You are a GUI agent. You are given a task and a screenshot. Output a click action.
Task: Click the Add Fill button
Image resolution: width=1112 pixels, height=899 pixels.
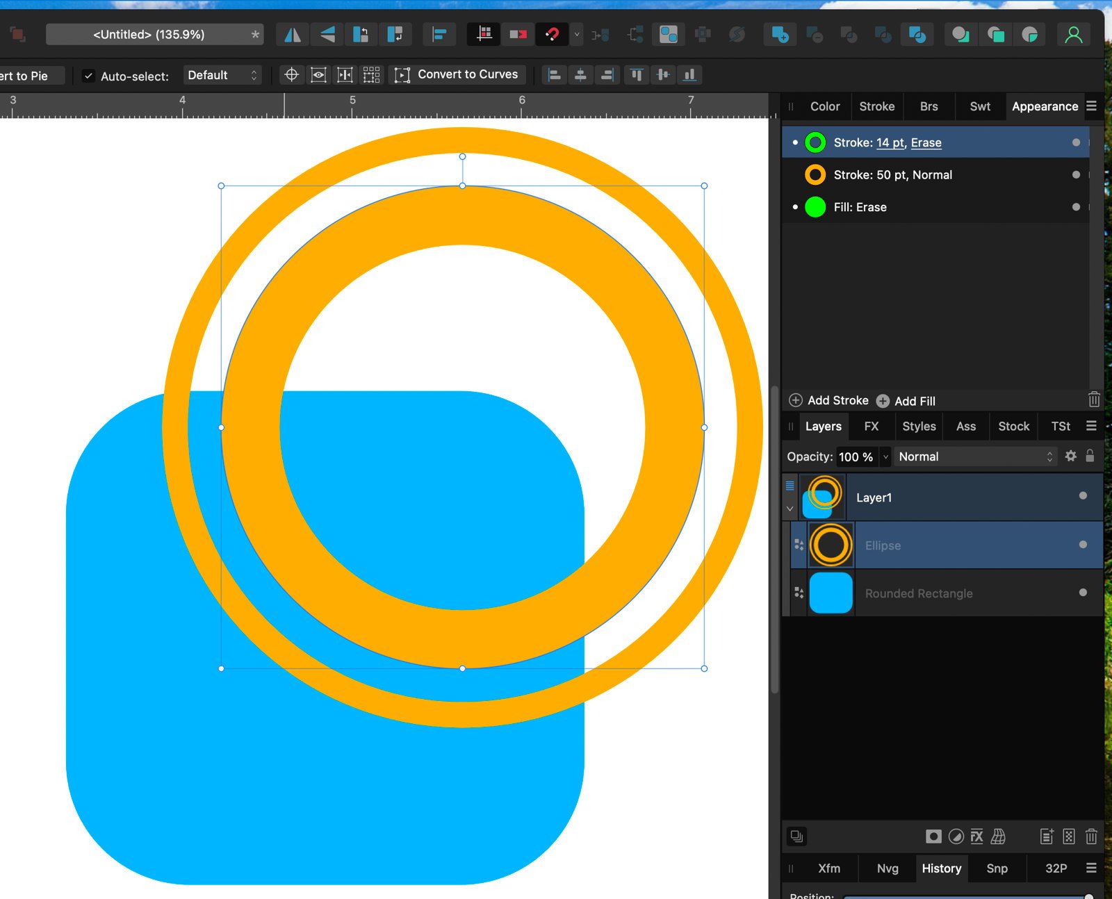click(x=906, y=401)
